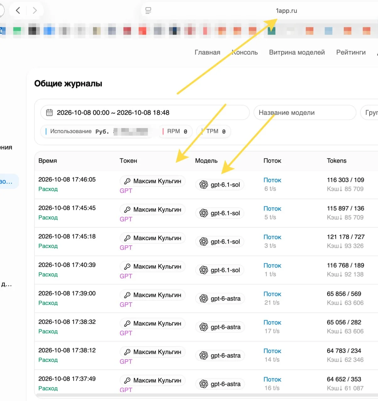Click the key icon in the 17:37:49 row
Viewport: 378px width, 401px height.
(127, 380)
